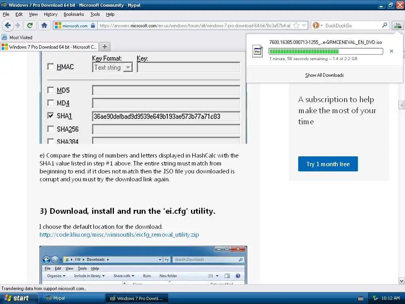Click the HMAC checkbox in the HashCalc picture
Image resolution: width=405 pixels, height=304 pixels.
click(x=51, y=66)
